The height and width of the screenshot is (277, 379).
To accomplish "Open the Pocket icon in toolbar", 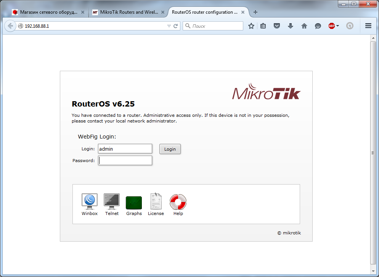I will (277, 26).
